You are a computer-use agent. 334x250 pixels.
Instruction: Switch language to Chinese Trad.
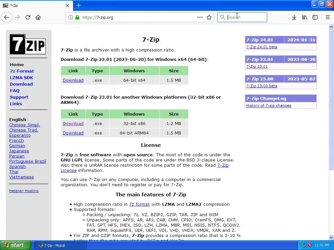click(x=23, y=130)
